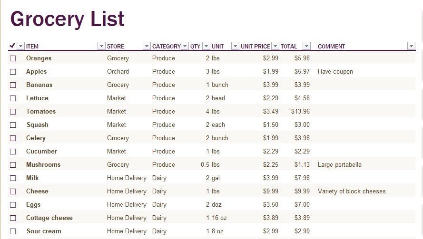
Task: Select the Grocery List title
Action: pyautogui.click(x=67, y=19)
